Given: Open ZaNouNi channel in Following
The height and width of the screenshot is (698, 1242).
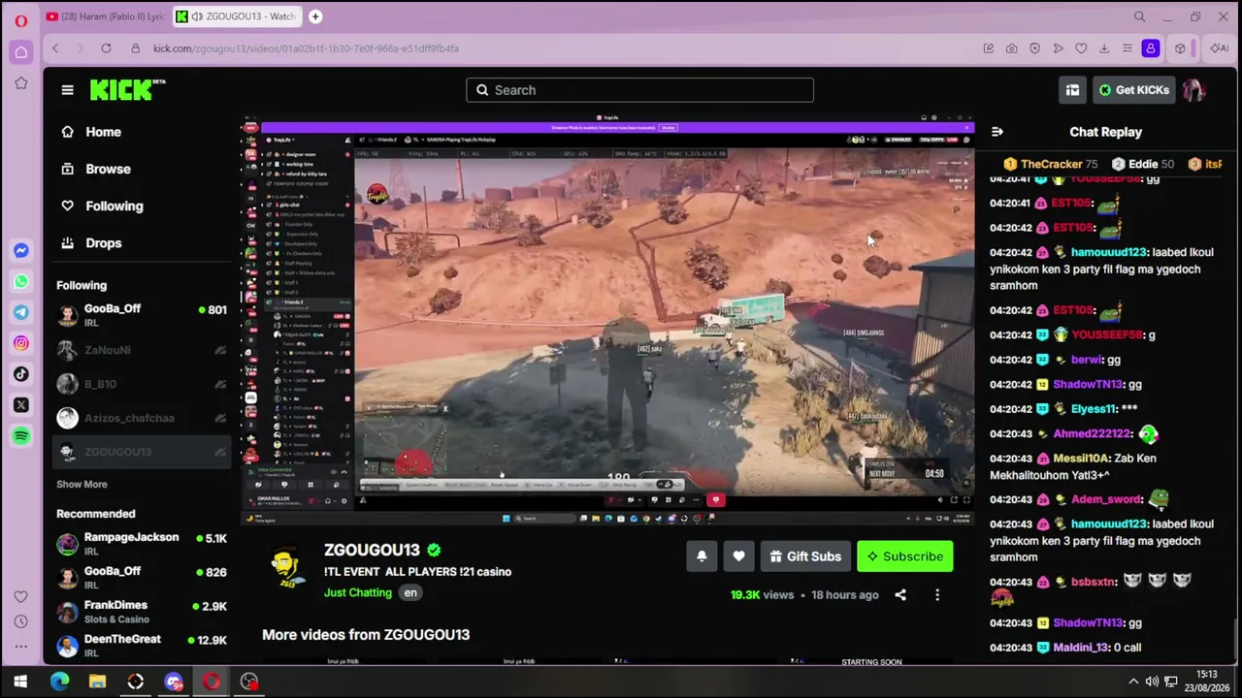Looking at the screenshot, I should pos(141,350).
